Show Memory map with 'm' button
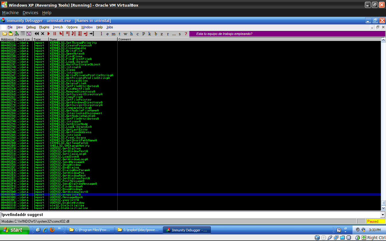 pos(113,34)
